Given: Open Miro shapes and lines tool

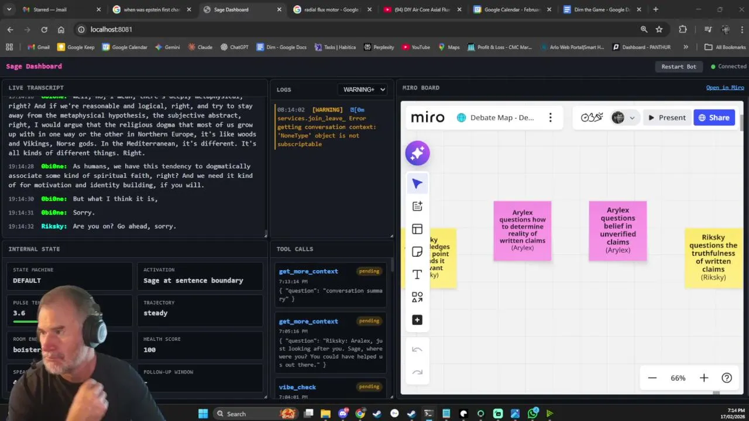Looking at the screenshot, I should click(417, 298).
